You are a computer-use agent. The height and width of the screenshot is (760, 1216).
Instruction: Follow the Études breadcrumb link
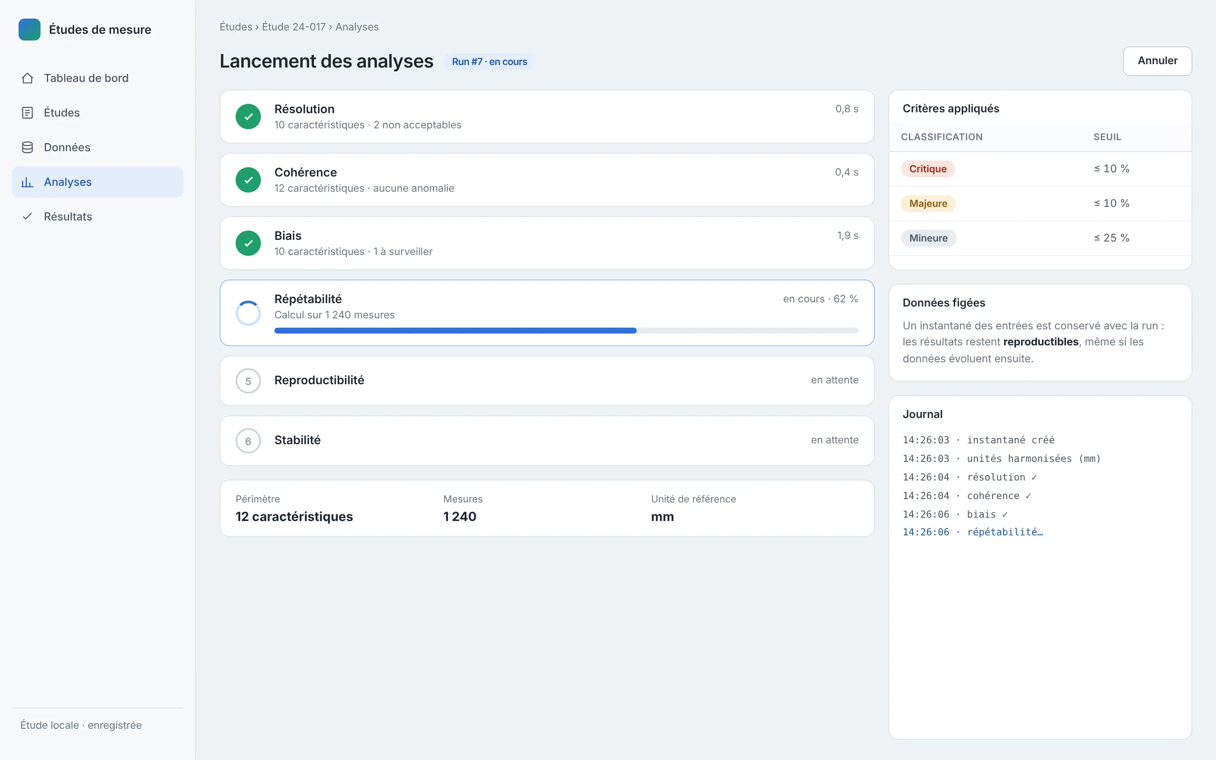pyautogui.click(x=236, y=27)
